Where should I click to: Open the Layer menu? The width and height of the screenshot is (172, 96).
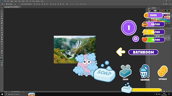coord(16,1)
